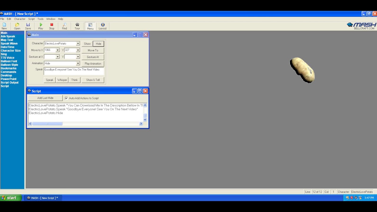Select Date/Time in the sidebar
The height and width of the screenshot is (212, 377).
pos(8,47)
